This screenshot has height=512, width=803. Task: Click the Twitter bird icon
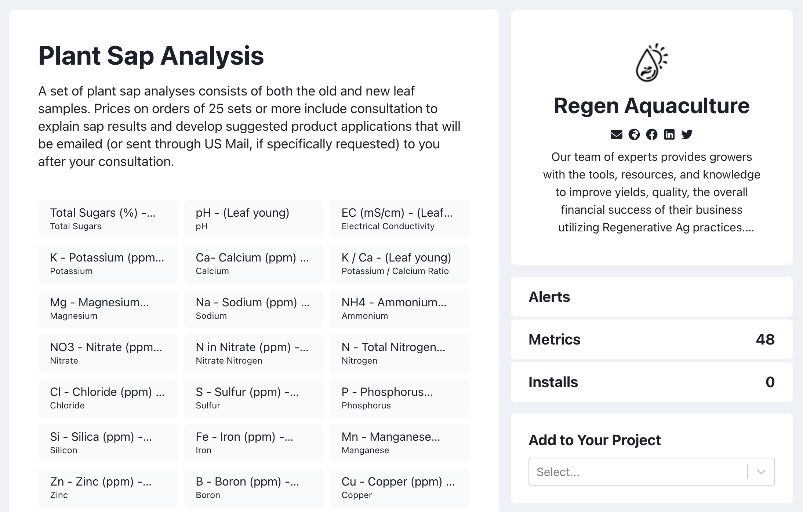pos(687,134)
